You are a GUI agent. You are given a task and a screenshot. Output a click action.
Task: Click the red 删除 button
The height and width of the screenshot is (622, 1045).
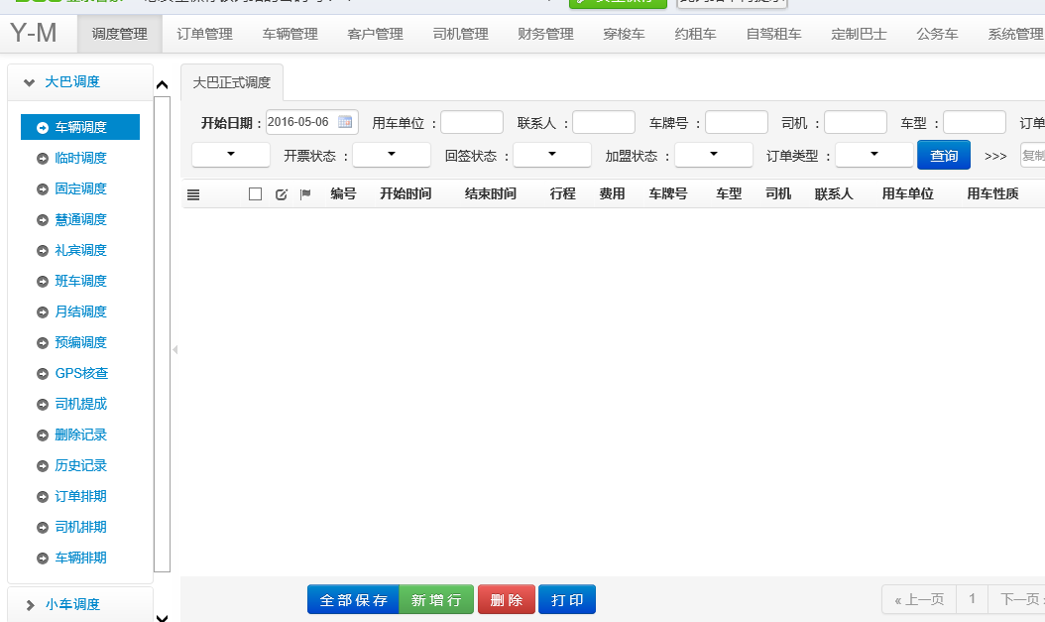(x=506, y=600)
